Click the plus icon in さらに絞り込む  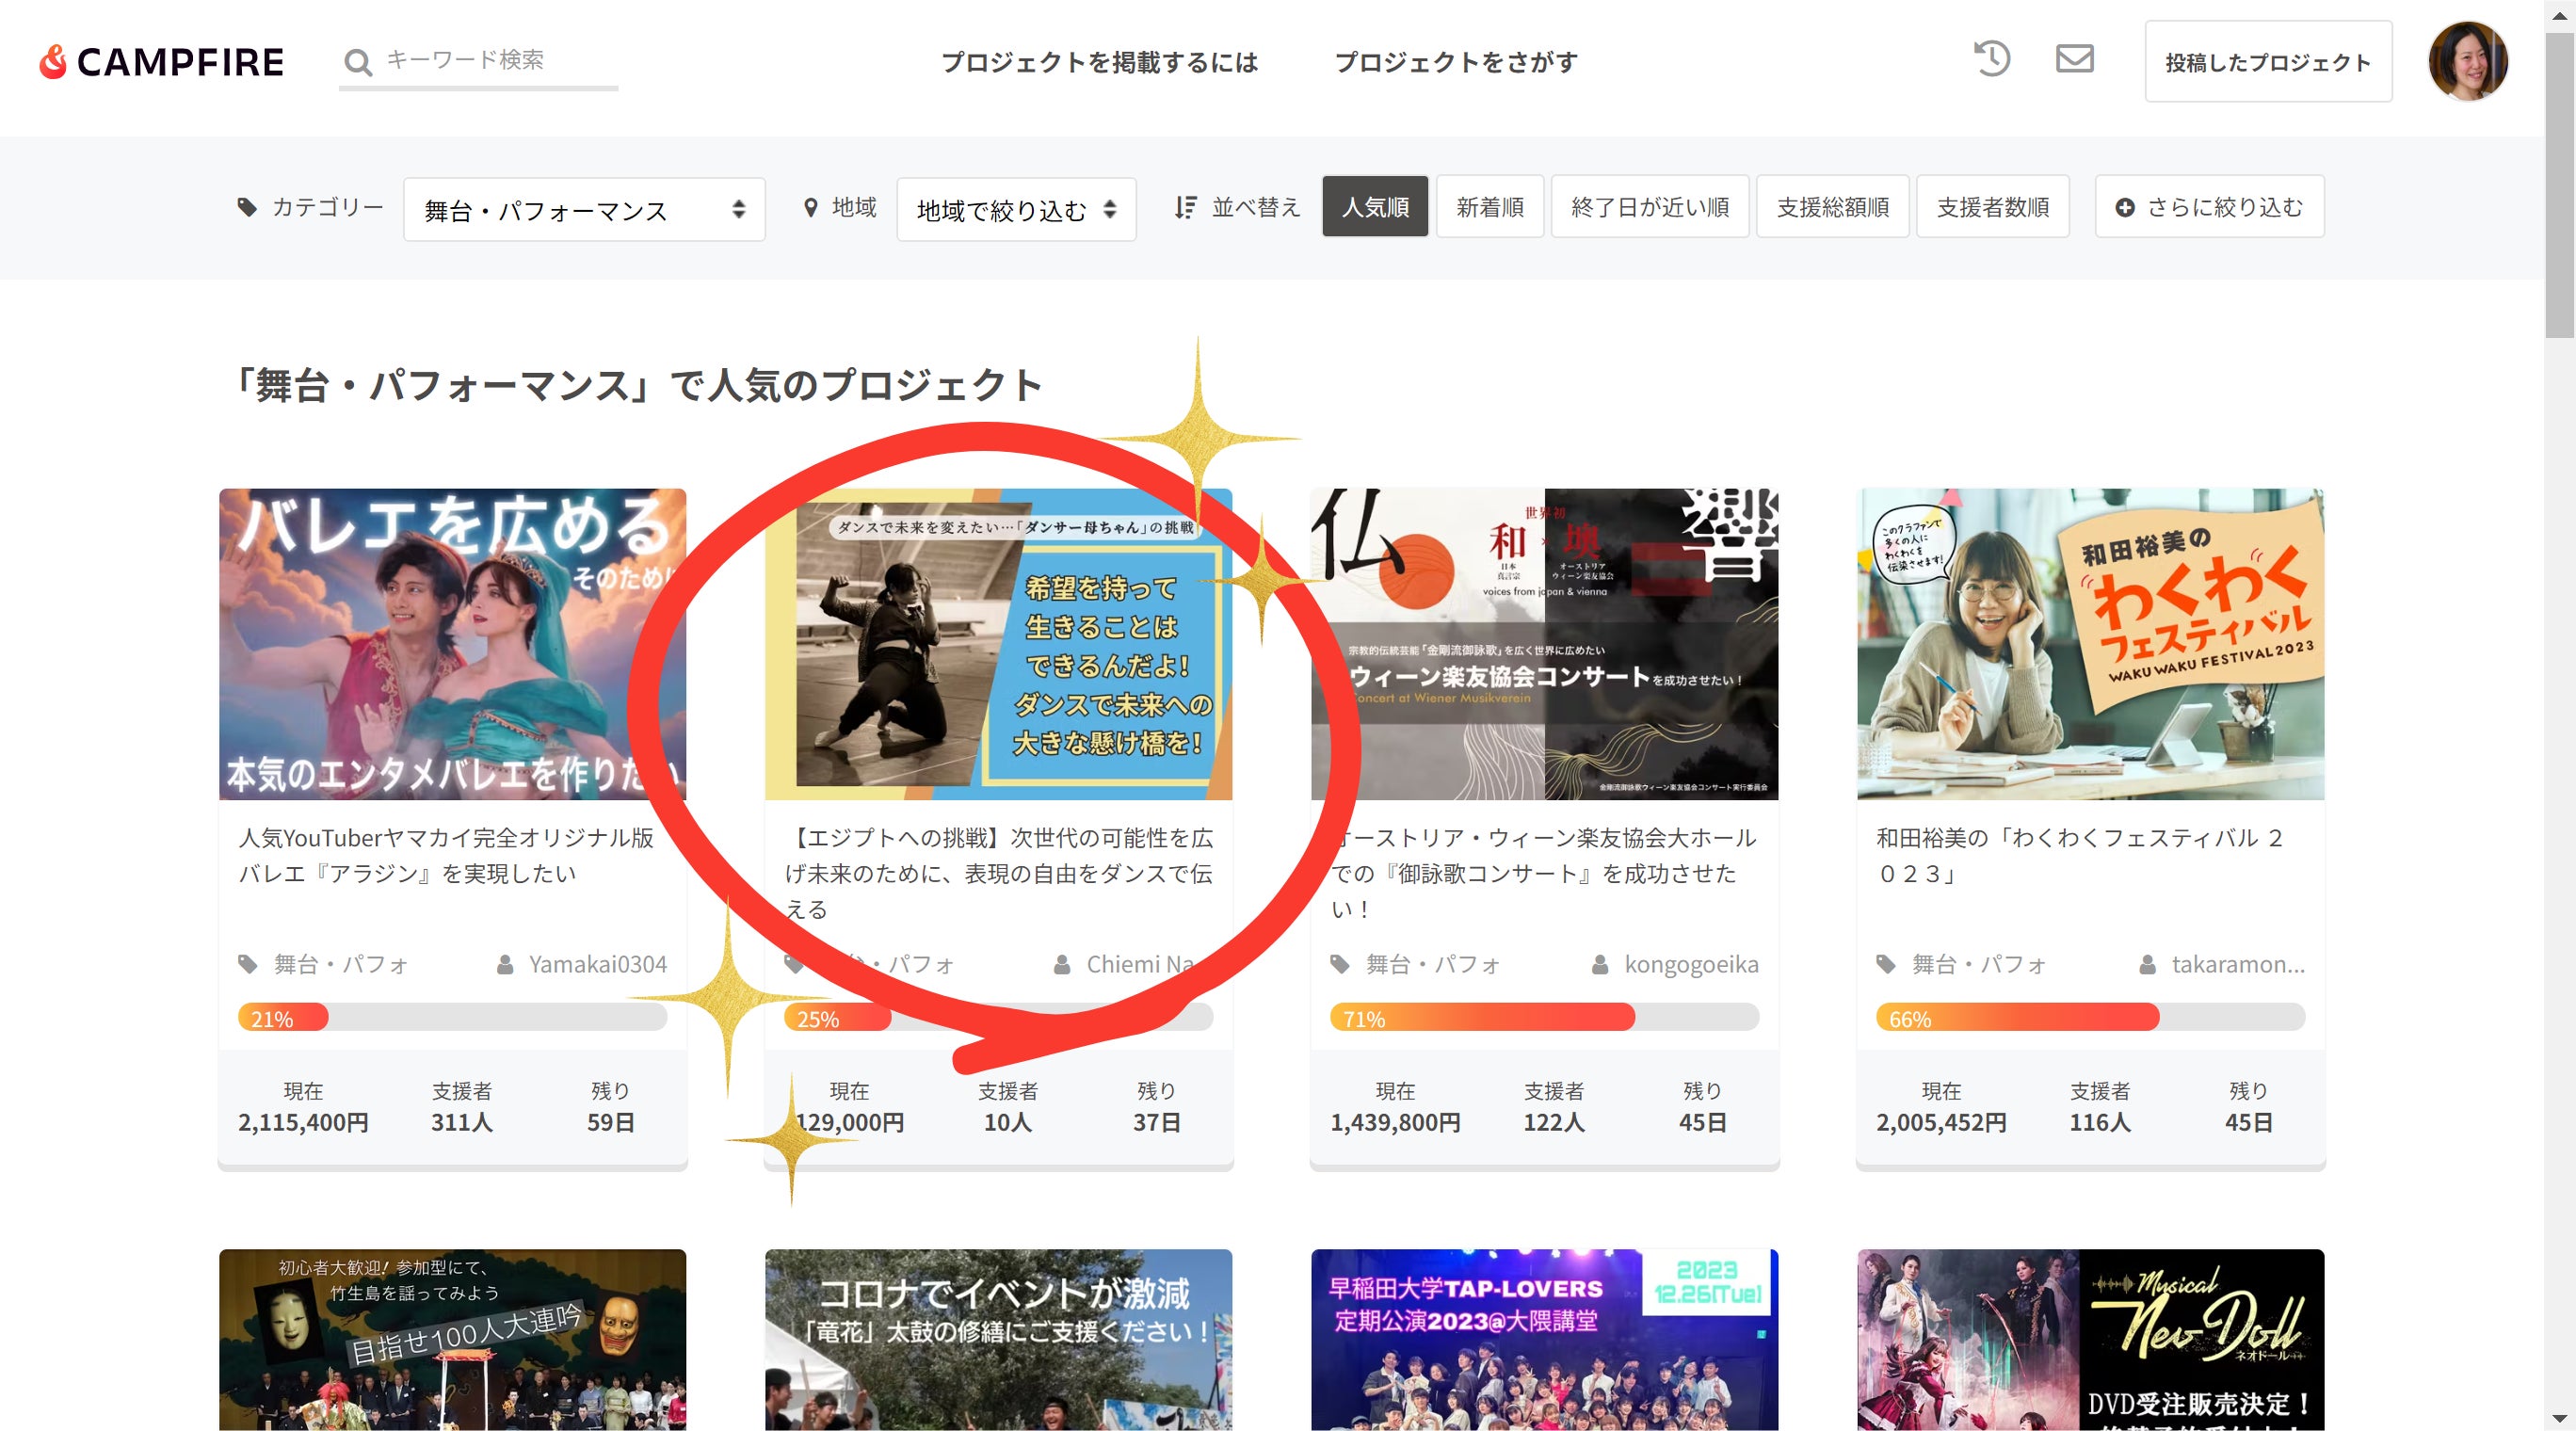(x=2124, y=207)
